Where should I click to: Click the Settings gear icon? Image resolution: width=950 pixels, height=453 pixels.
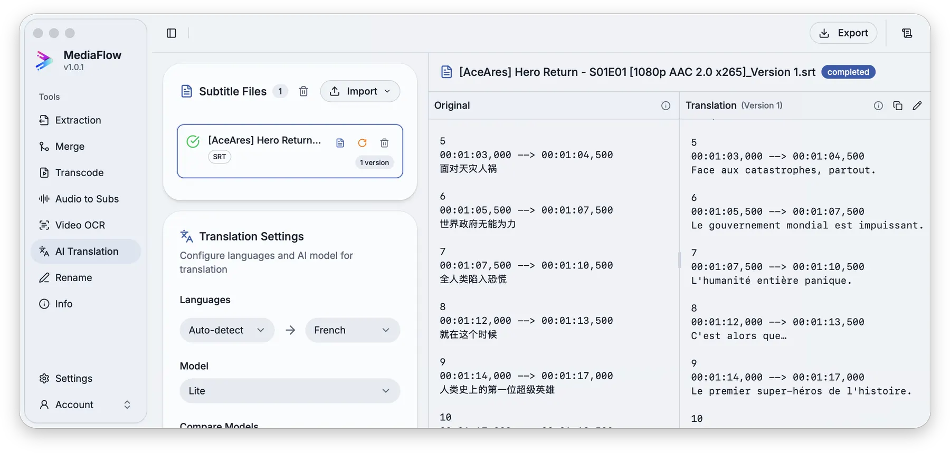(44, 379)
